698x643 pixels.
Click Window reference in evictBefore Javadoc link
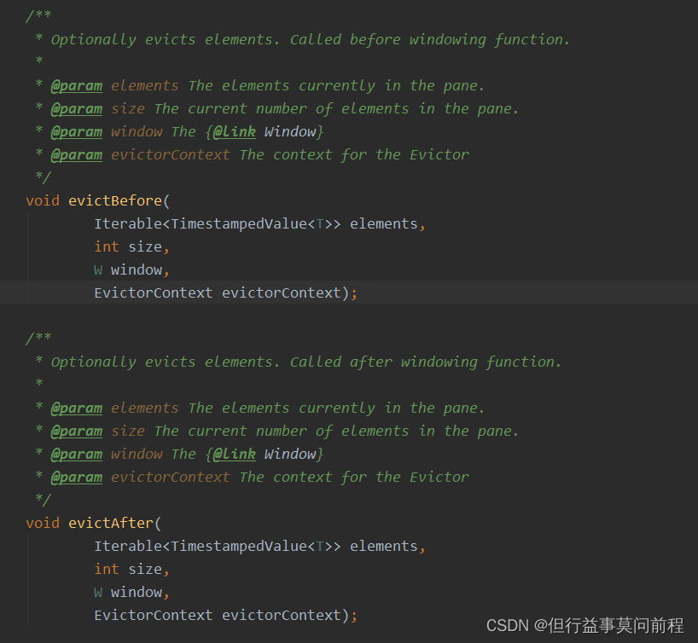pyautogui.click(x=290, y=131)
